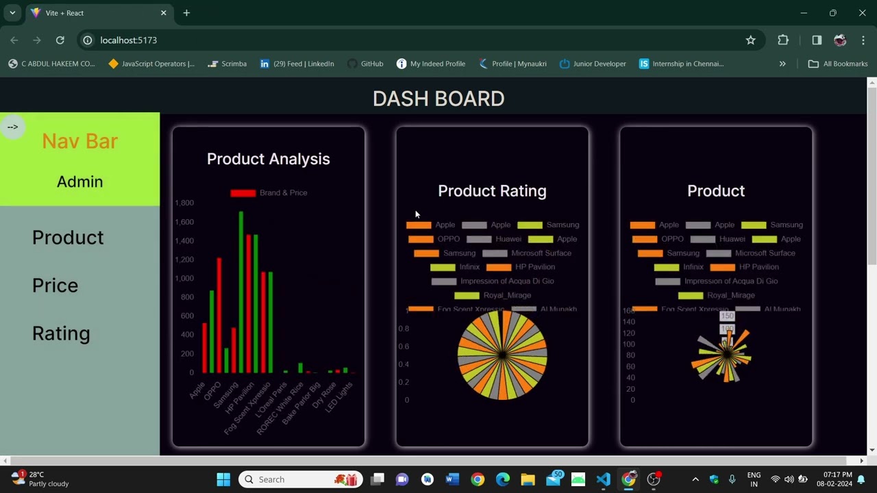Open the GitHub bookmark
This screenshot has height=493, width=877.
coord(365,64)
